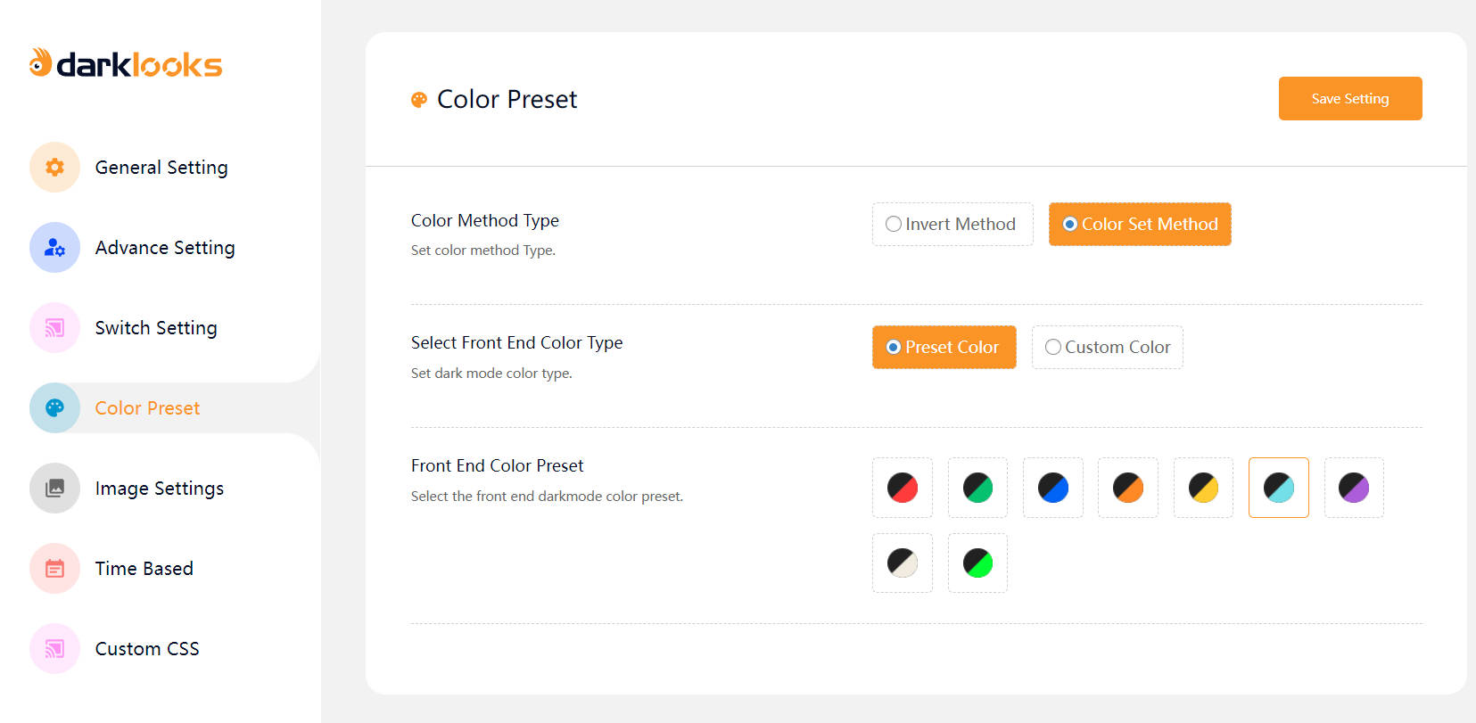The height and width of the screenshot is (723, 1476).
Task: Select the Color Set Method radio option
Action: point(1070,224)
